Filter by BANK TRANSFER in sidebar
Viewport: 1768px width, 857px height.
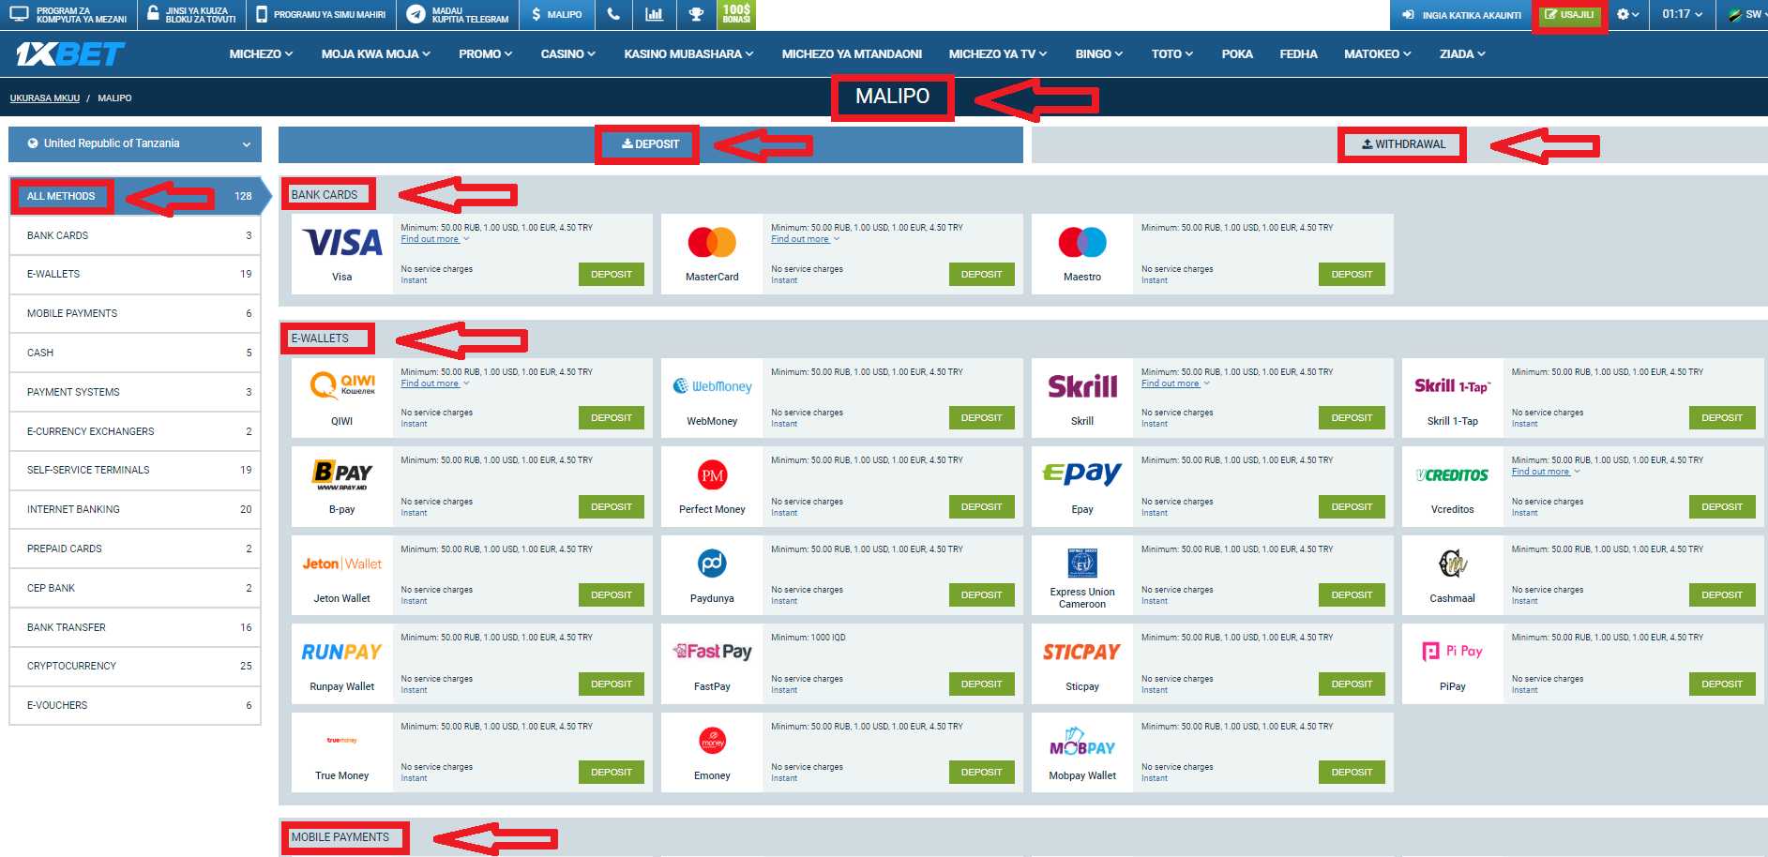coord(135,627)
